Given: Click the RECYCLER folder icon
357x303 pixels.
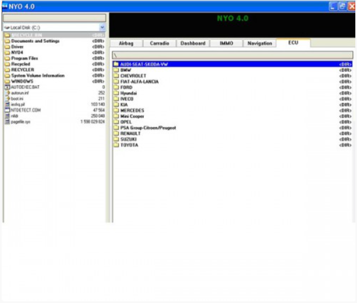Looking at the screenshot, I should 7,70.
